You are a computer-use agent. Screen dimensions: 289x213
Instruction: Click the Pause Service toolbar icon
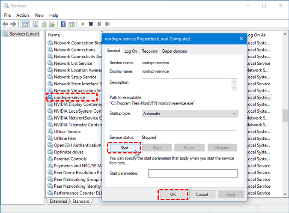tap(99, 24)
